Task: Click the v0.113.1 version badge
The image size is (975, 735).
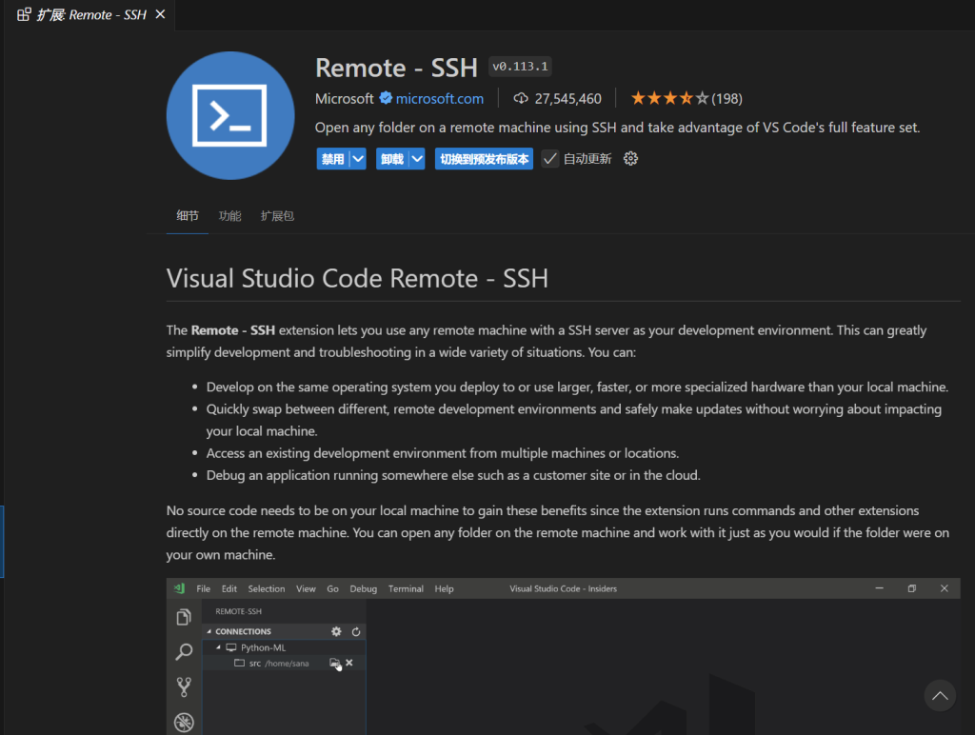Action: pyautogui.click(x=520, y=67)
